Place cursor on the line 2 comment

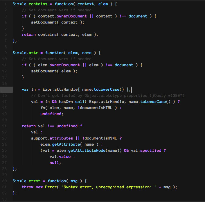tap(57, 10)
